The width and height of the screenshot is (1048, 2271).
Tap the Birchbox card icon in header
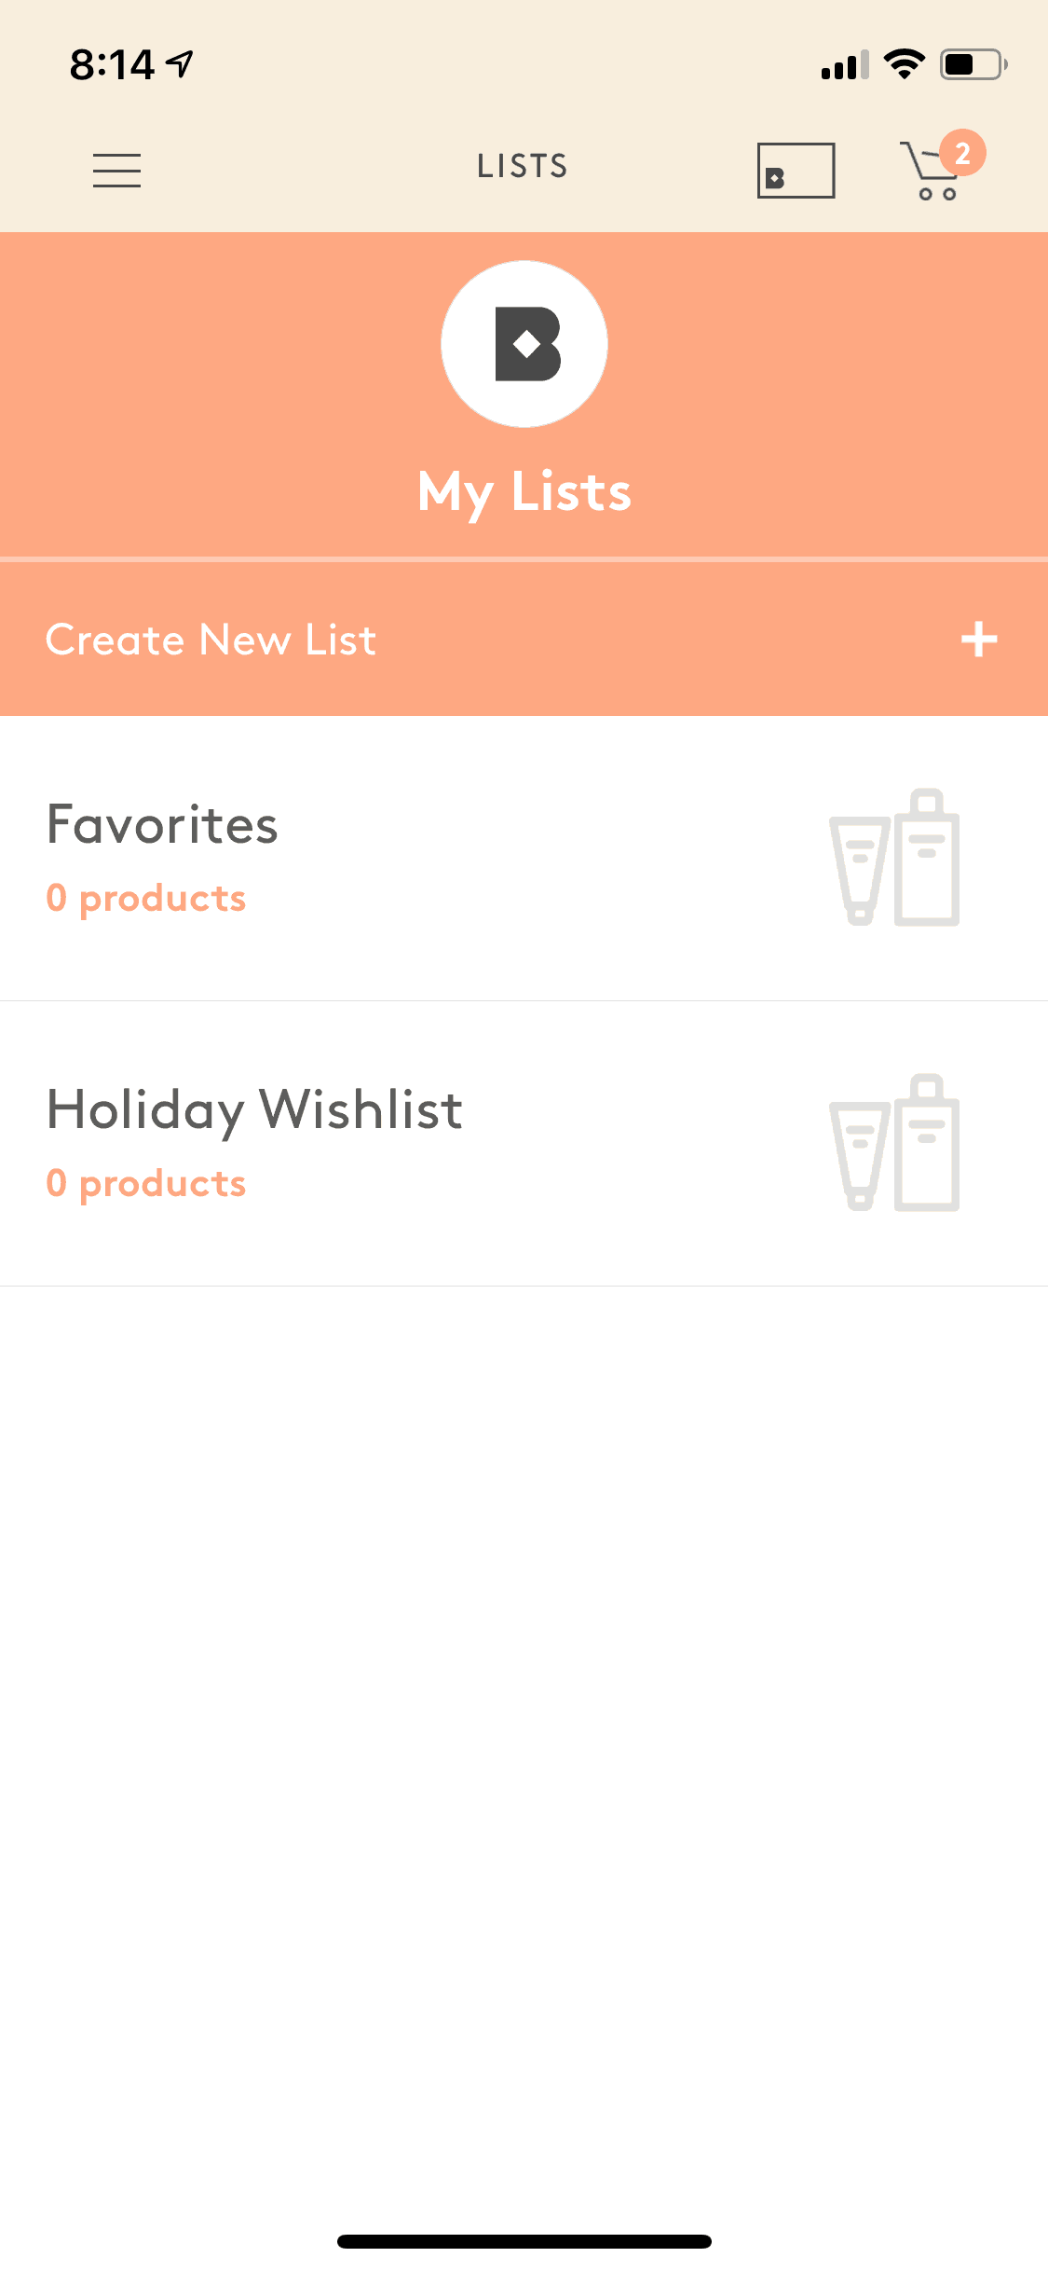coord(796,171)
